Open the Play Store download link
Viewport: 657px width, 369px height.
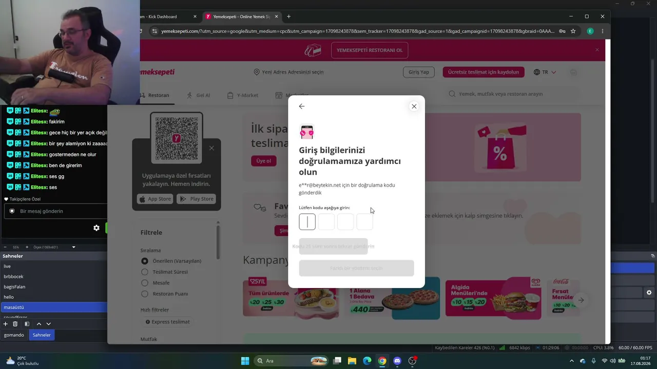(196, 199)
